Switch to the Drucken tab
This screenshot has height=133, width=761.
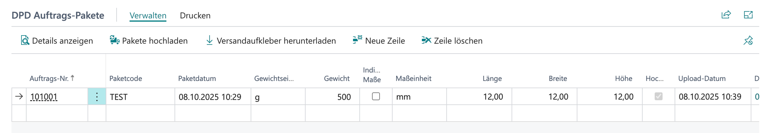tap(195, 15)
